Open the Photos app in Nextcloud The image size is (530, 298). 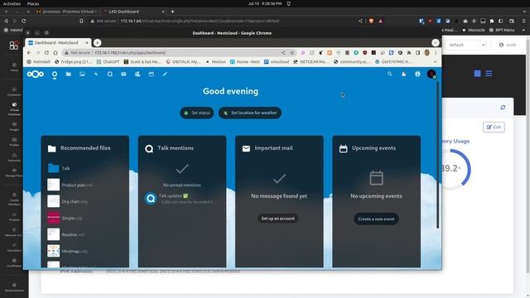(82, 74)
